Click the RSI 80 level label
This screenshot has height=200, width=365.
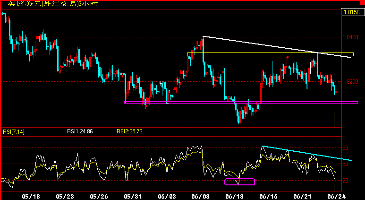(x=346, y=148)
